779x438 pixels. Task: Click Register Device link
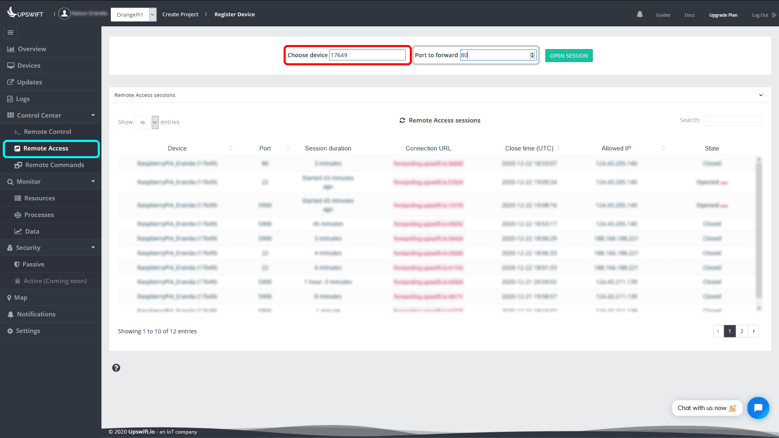[x=235, y=14]
